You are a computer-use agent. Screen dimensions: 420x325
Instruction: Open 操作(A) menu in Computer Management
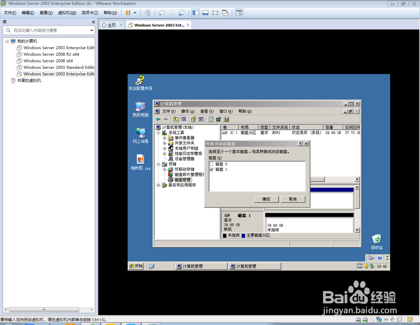pos(188,111)
